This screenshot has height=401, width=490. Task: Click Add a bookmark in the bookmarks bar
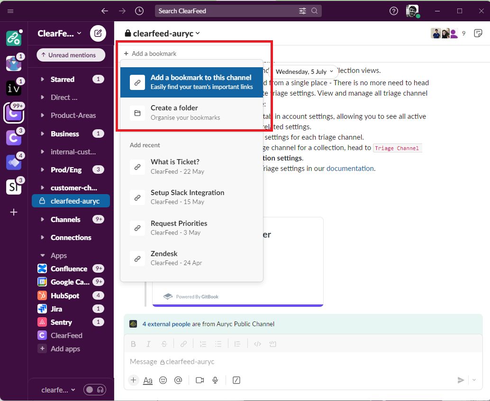click(150, 53)
